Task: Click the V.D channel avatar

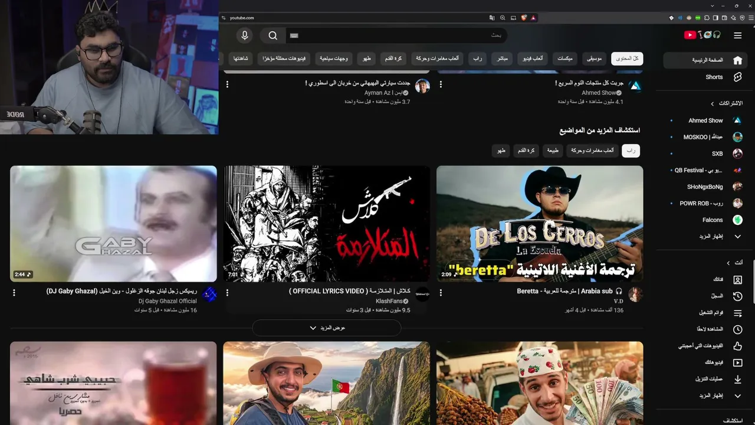Action: point(635,295)
